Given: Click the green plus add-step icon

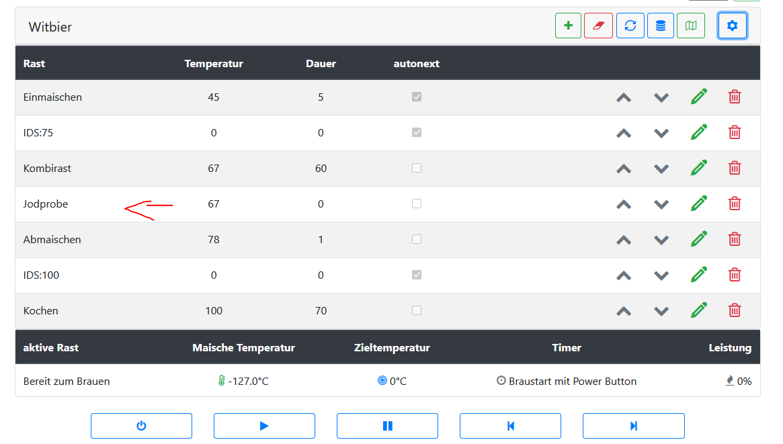Looking at the screenshot, I should (568, 26).
